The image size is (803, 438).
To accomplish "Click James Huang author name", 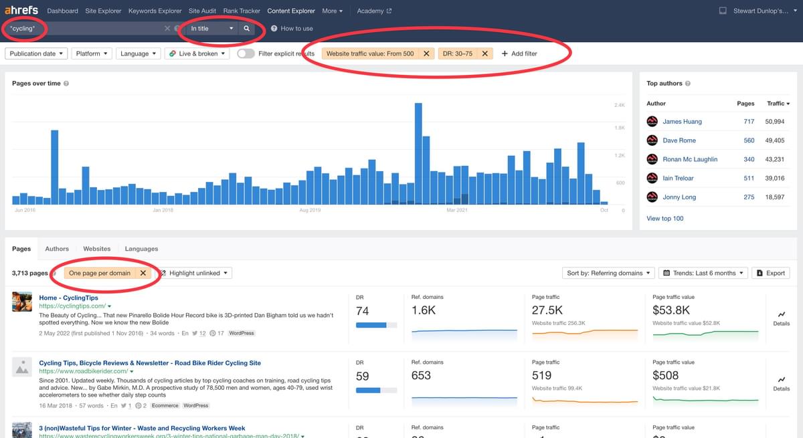I will [x=682, y=122].
